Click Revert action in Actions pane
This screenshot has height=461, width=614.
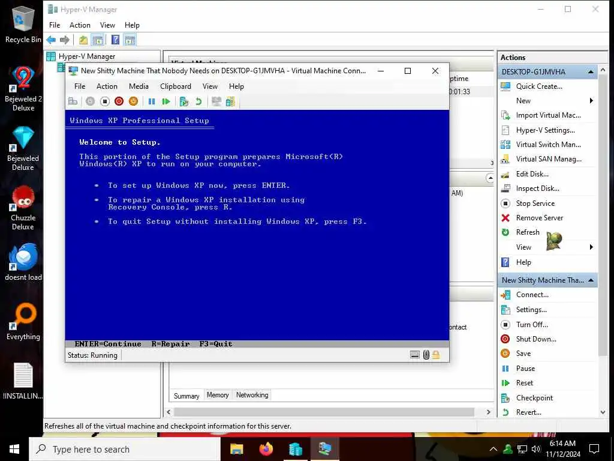pos(528,412)
